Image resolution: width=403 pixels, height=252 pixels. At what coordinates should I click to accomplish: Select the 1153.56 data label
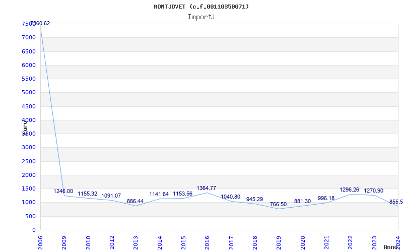pos(183,194)
